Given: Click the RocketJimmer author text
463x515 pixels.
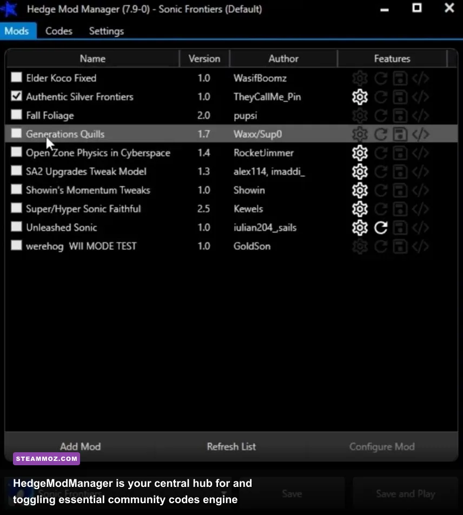Looking at the screenshot, I should coord(263,153).
